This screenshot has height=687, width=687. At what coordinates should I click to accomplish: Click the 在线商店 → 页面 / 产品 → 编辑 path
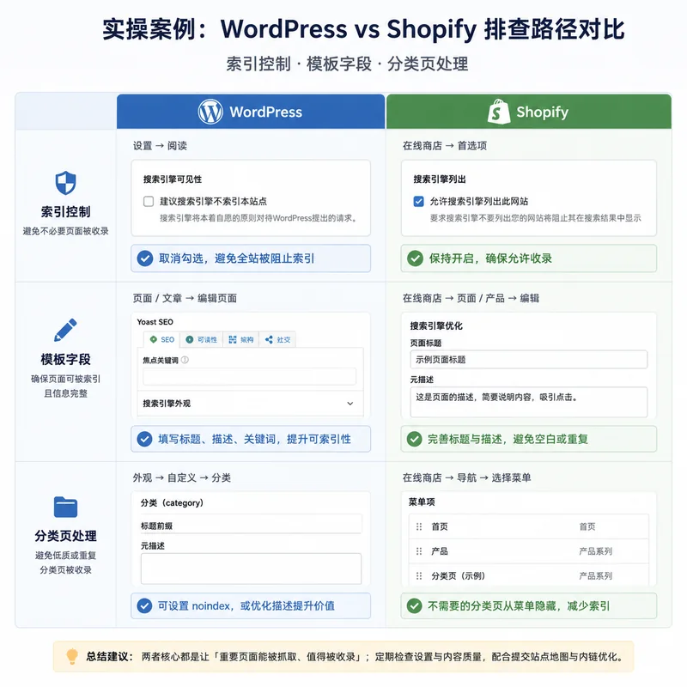[x=471, y=298]
